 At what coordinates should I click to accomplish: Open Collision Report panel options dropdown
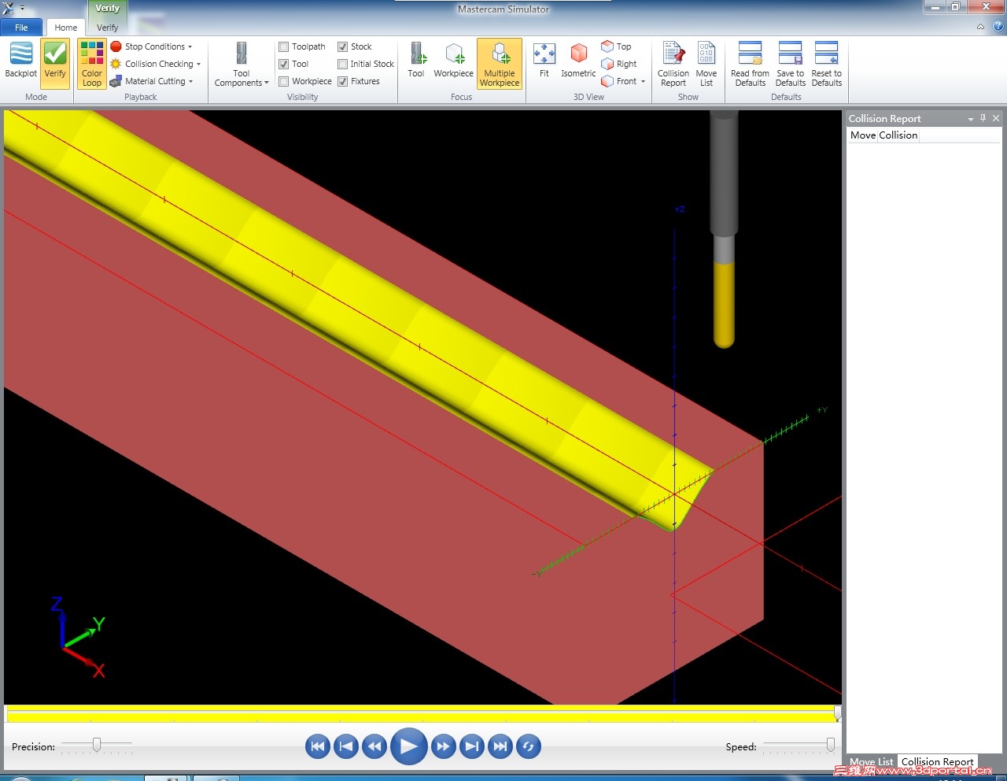[971, 119]
